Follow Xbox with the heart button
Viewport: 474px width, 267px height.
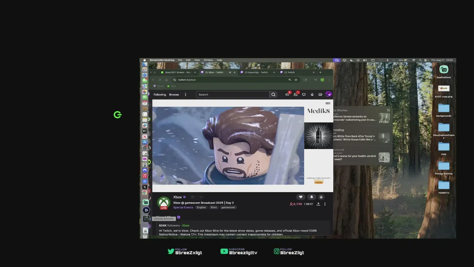point(301,197)
